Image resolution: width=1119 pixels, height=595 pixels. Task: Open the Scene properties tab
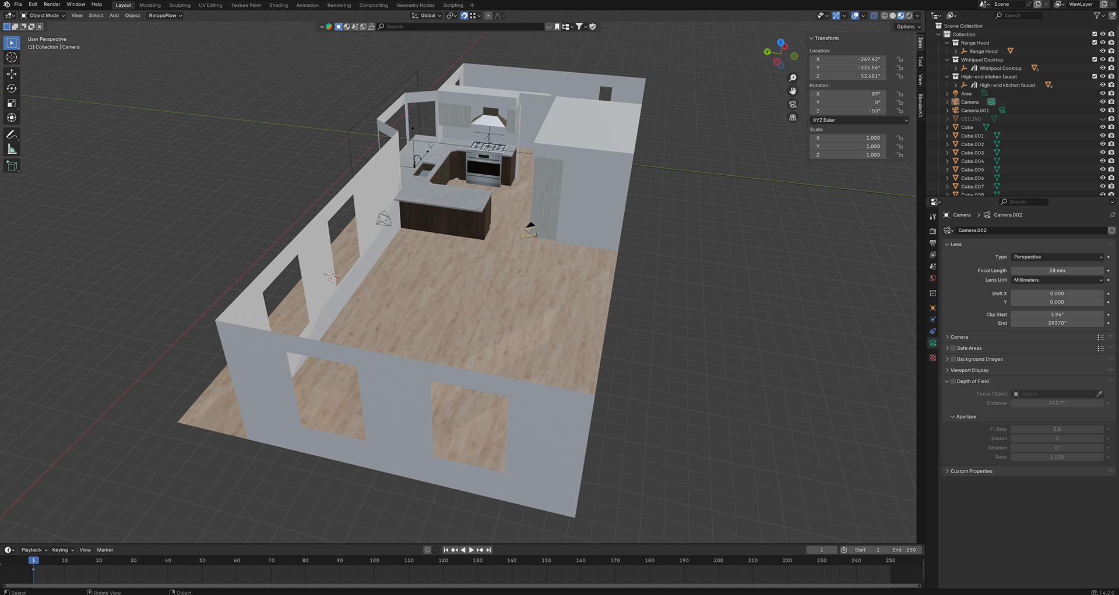pos(932,266)
